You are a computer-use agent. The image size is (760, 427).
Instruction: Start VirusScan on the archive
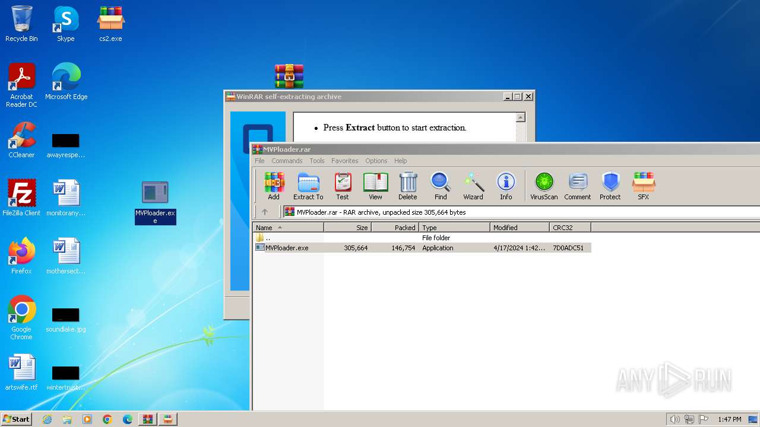(544, 186)
